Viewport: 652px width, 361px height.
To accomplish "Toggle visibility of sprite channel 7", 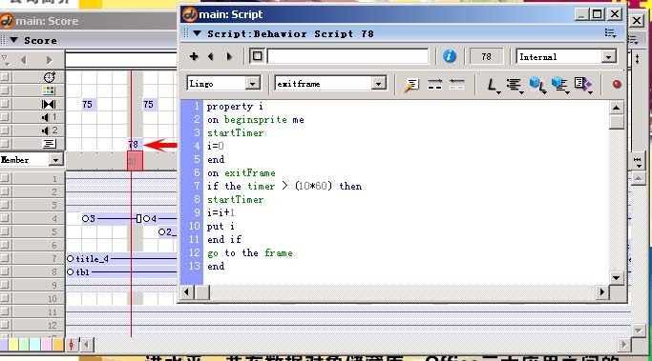I will 5,258.
